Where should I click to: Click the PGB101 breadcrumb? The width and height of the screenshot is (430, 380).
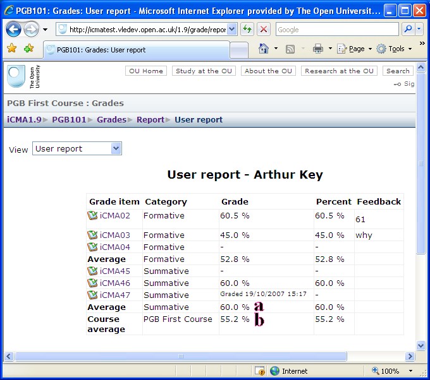[x=69, y=120]
